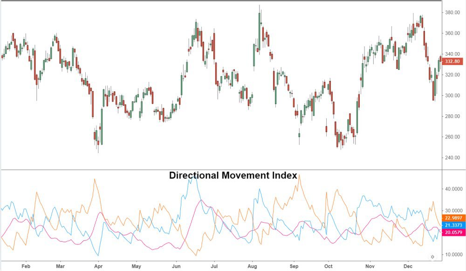Select the Apr label on time axis

click(98, 266)
